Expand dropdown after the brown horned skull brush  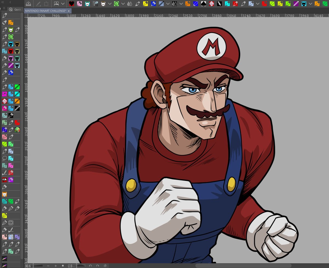[x=110, y=4]
